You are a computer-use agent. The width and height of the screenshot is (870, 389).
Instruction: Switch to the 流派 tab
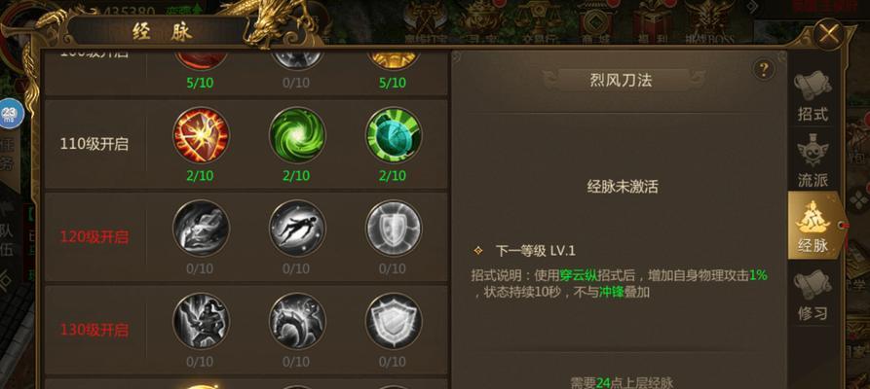pyautogui.click(x=813, y=161)
